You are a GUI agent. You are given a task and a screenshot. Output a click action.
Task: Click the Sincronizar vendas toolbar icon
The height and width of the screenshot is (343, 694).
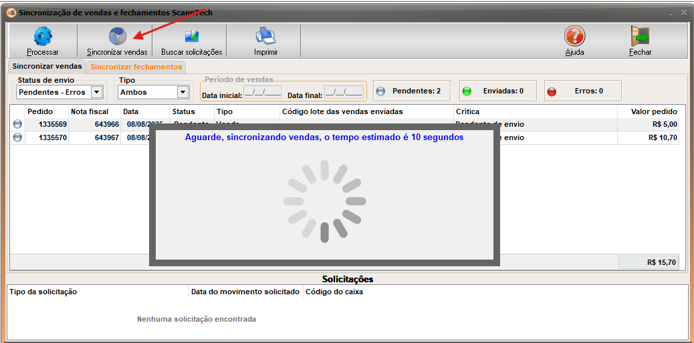(117, 37)
